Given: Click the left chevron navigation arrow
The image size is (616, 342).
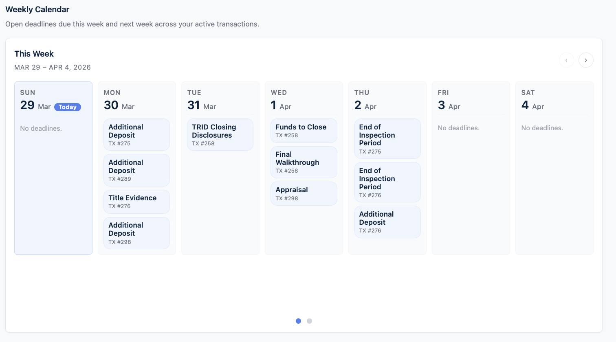Looking at the screenshot, I should [x=566, y=60].
